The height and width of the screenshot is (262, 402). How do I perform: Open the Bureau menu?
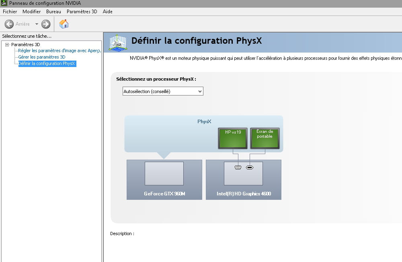pos(53,12)
